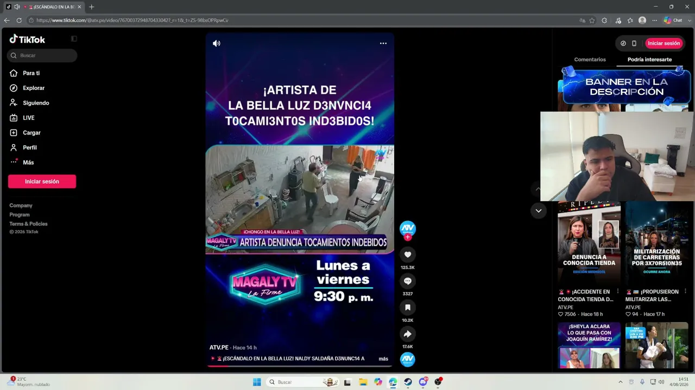Switch to the Podría interesarte tab
Screen dimensions: 695x390
point(649,60)
